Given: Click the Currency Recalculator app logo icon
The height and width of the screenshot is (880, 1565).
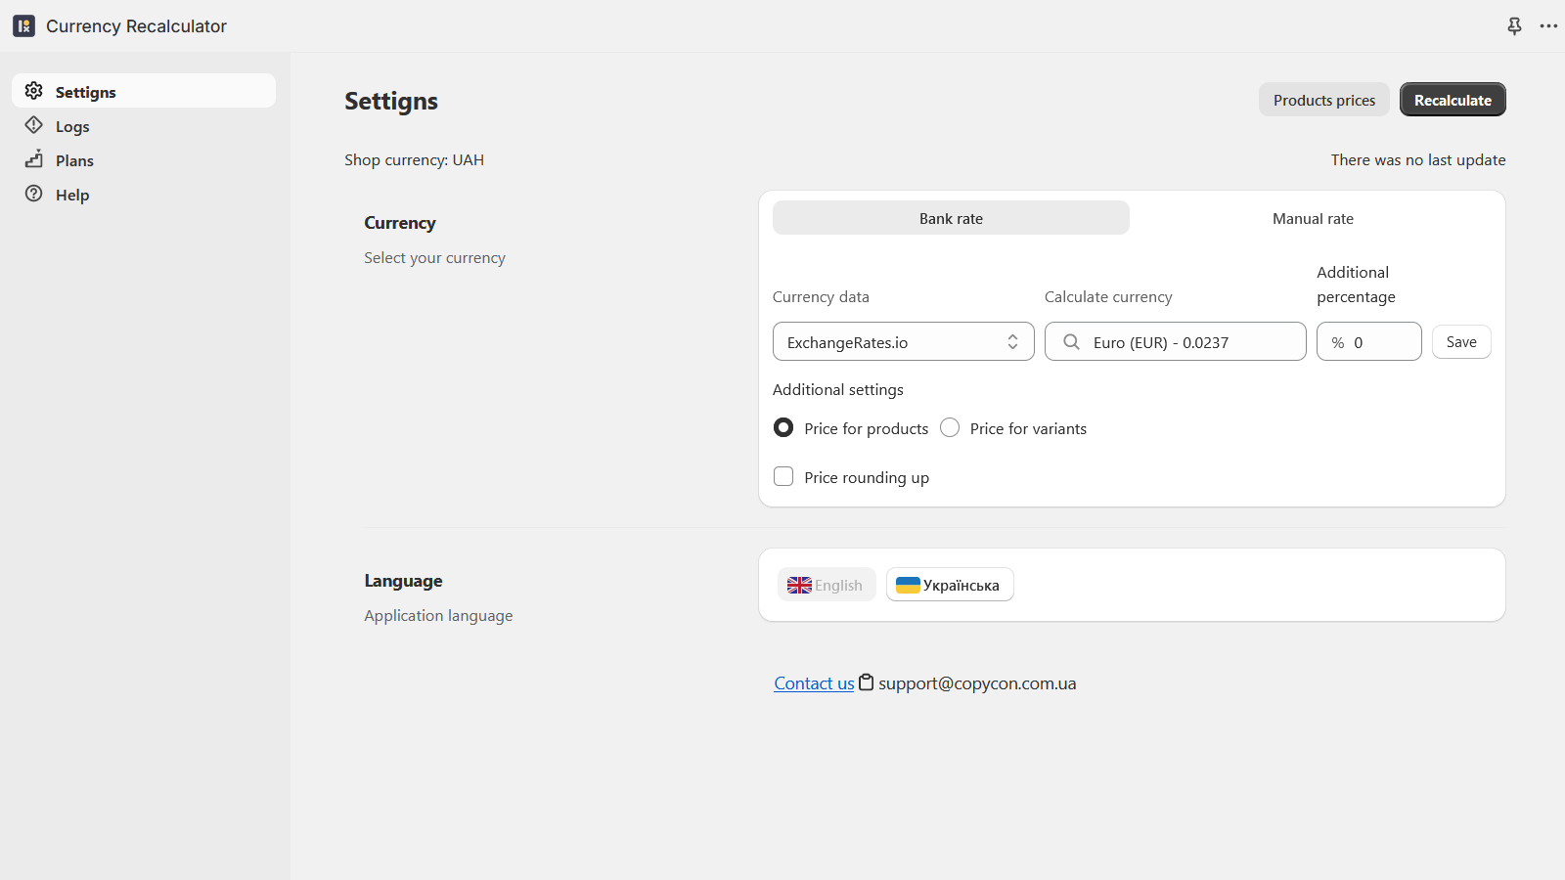Looking at the screenshot, I should click(23, 26).
